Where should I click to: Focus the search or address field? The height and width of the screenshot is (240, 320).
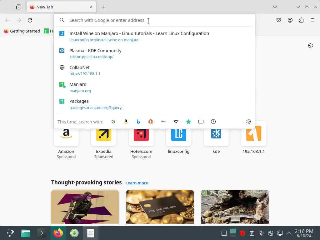coord(154,20)
